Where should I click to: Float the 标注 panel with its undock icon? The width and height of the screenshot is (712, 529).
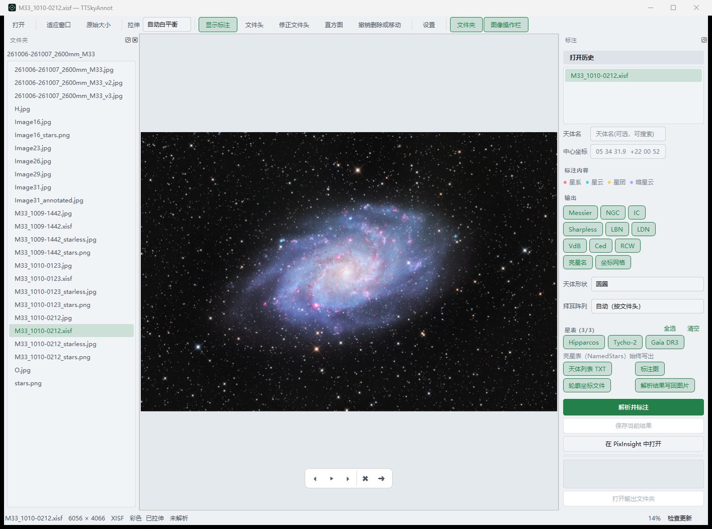click(x=704, y=40)
